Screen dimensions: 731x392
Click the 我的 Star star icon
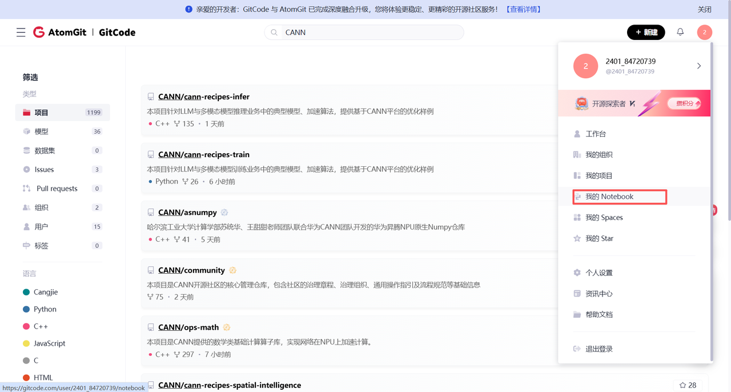(577, 238)
